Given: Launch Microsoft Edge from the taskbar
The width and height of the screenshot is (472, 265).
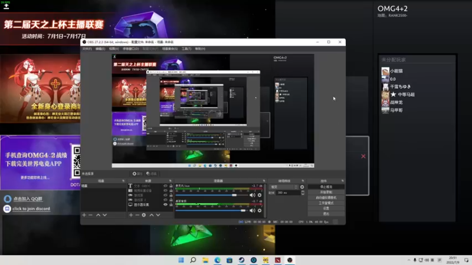Looking at the screenshot, I should (217, 260).
